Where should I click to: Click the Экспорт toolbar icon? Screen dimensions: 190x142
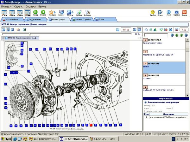point(61,12)
